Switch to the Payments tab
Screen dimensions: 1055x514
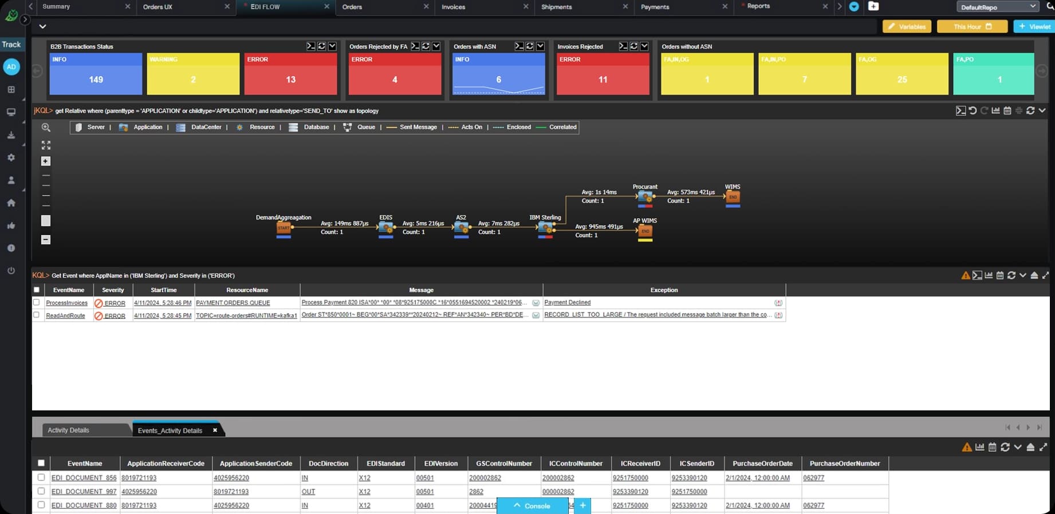click(655, 7)
